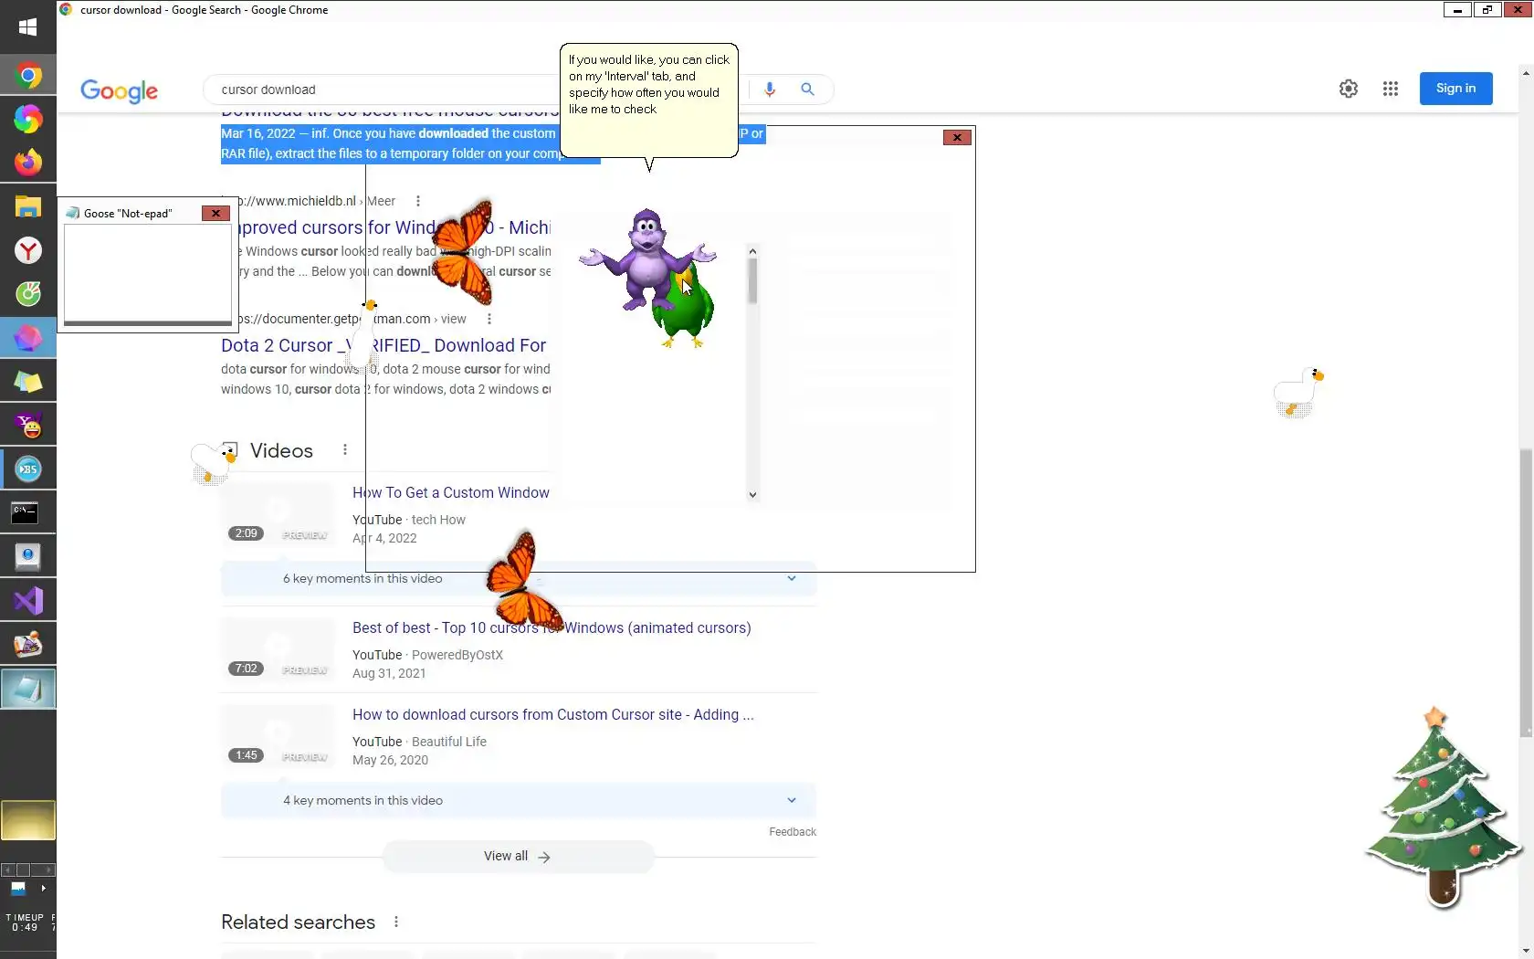The image size is (1534, 959).
Task: Click the page scrollbar down arrow
Action: point(1526,951)
